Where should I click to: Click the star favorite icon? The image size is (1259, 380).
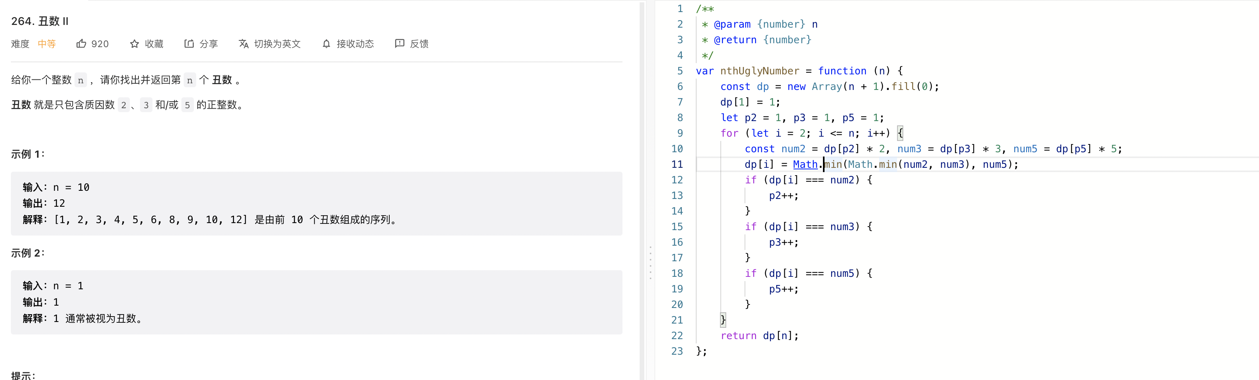[x=135, y=44]
